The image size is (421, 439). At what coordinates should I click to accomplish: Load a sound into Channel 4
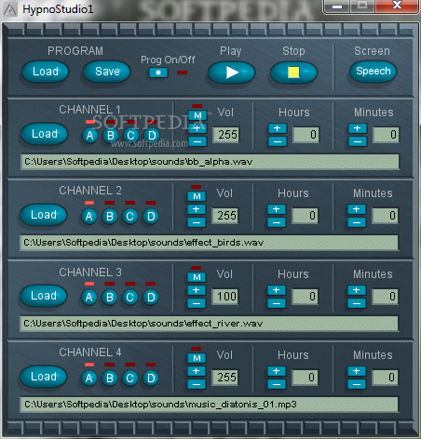pos(44,377)
